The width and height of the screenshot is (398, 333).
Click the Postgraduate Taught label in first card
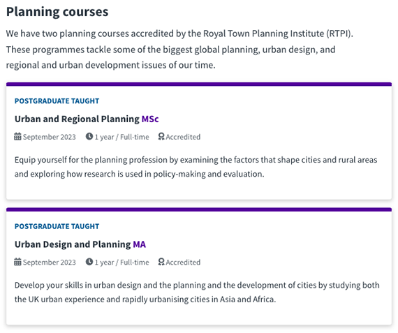[57, 101]
